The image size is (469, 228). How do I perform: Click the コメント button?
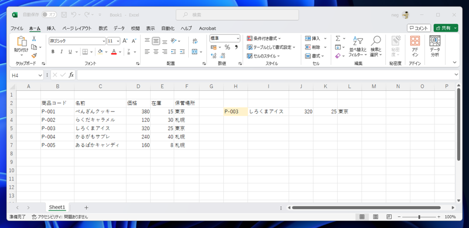point(419,28)
